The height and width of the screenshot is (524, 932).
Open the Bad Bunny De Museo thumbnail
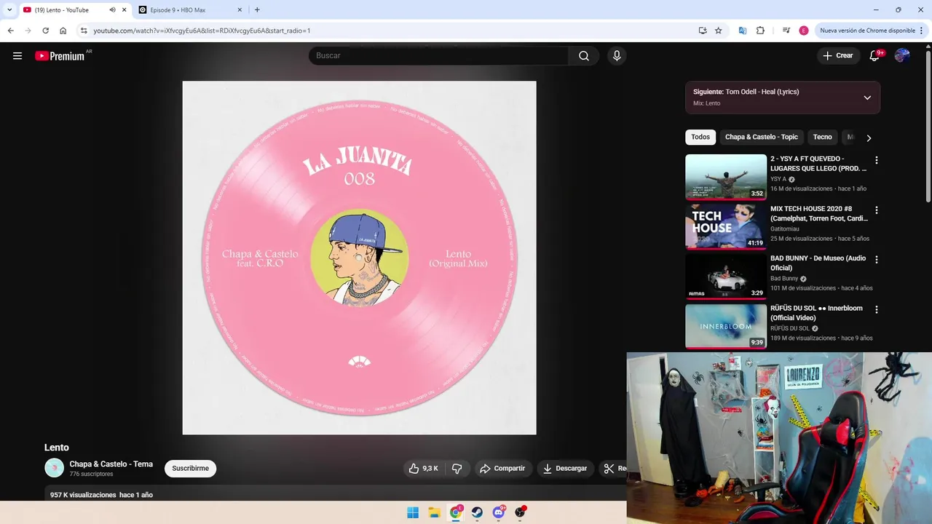tap(726, 276)
